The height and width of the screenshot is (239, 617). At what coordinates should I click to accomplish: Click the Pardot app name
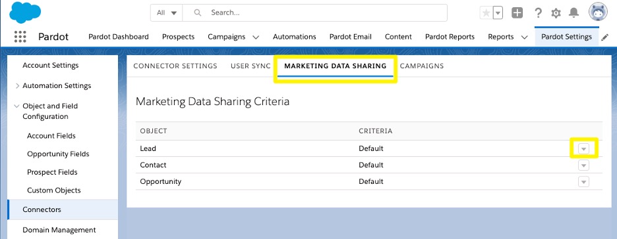(x=53, y=37)
